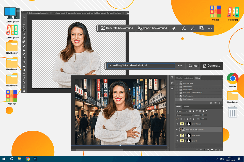
Task: Select the Hand tool
Action: tap(24, 91)
